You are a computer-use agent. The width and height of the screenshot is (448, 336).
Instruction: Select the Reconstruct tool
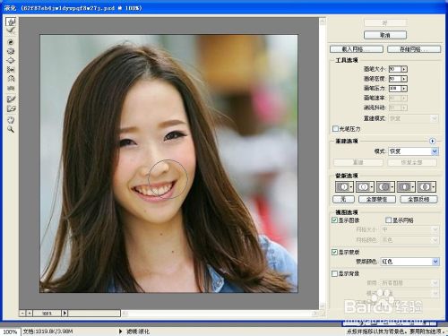point(11,30)
